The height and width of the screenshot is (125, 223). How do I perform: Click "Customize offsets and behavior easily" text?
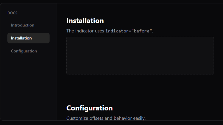coord(106,118)
